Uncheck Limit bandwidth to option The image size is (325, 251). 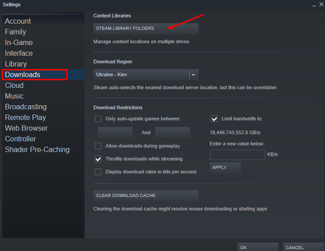[214, 119]
